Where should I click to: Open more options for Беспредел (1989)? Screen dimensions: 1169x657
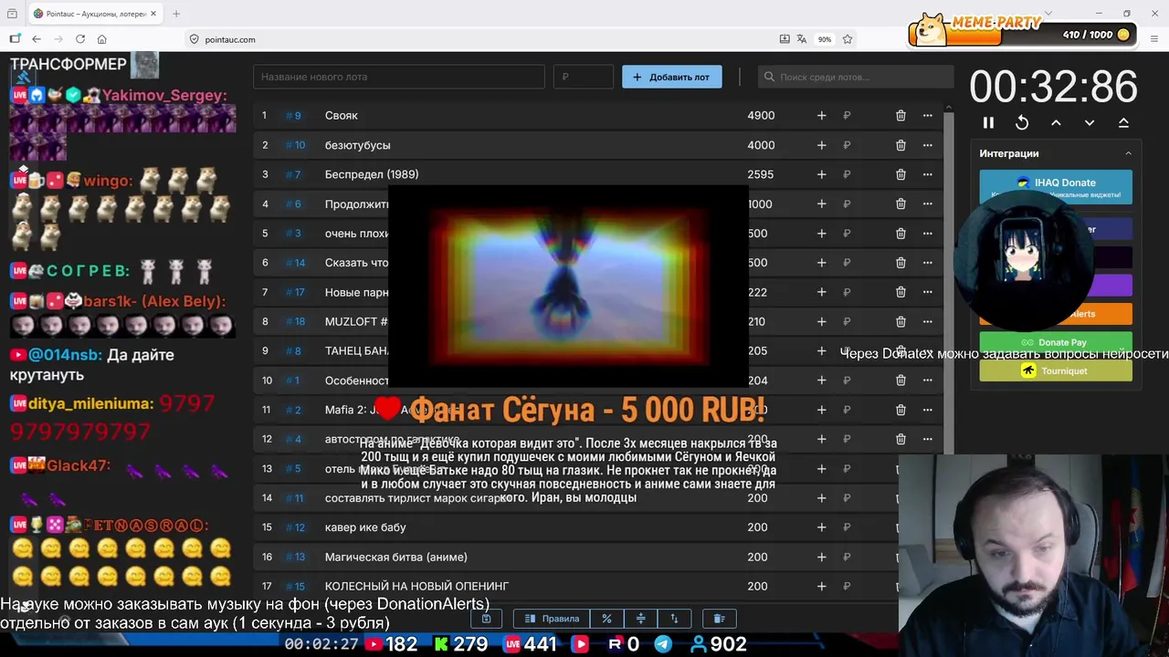coord(928,174)
